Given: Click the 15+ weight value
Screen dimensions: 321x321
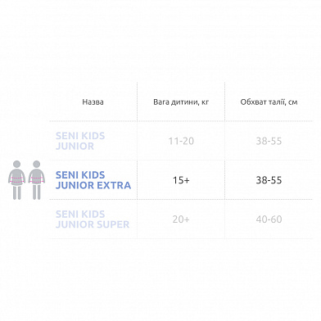Looking at the screenshot, I should point(181,180).
